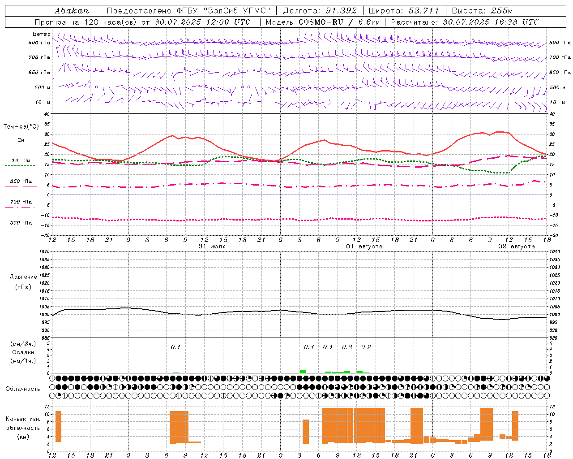Click the (мм/3ч.) precipitation unit label
The image size is (573, 459).
(23, 344)
